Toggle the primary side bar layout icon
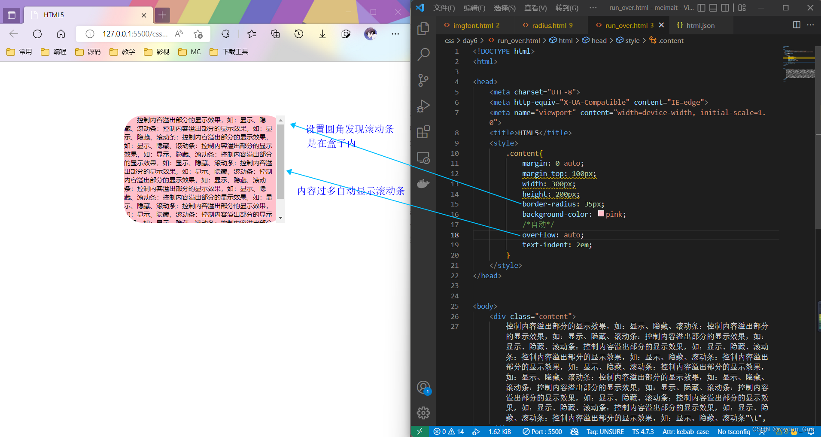The height and width of the screenshot is (437, 821). 702,8
